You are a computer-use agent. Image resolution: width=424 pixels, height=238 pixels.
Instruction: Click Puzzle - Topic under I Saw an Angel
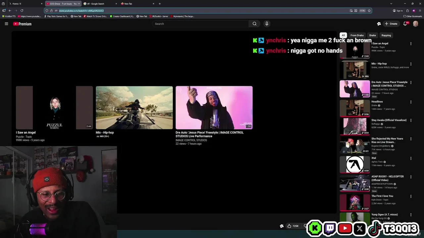point(24,137)
